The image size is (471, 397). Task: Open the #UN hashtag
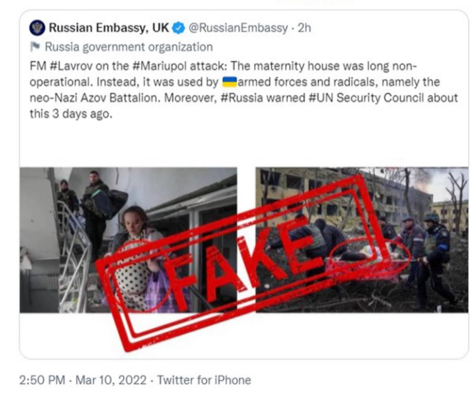tap(321, 98)
